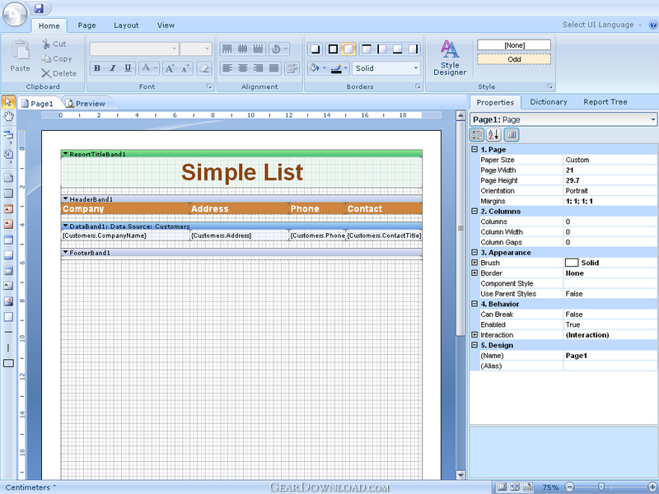659x494 pixels.
Task: Click the Save icon in title bar
Action: [39, 8]
